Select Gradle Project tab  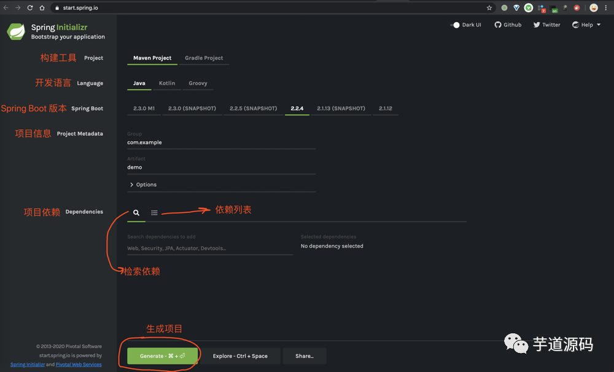click(x=204, y=58)
